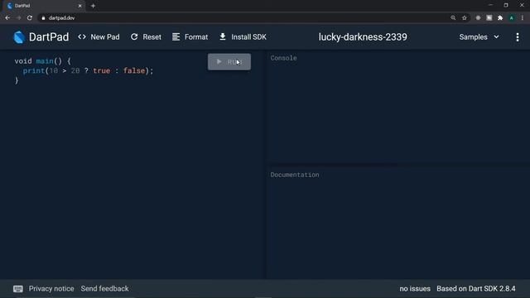Reset the pad code

[x=146, y=37]
